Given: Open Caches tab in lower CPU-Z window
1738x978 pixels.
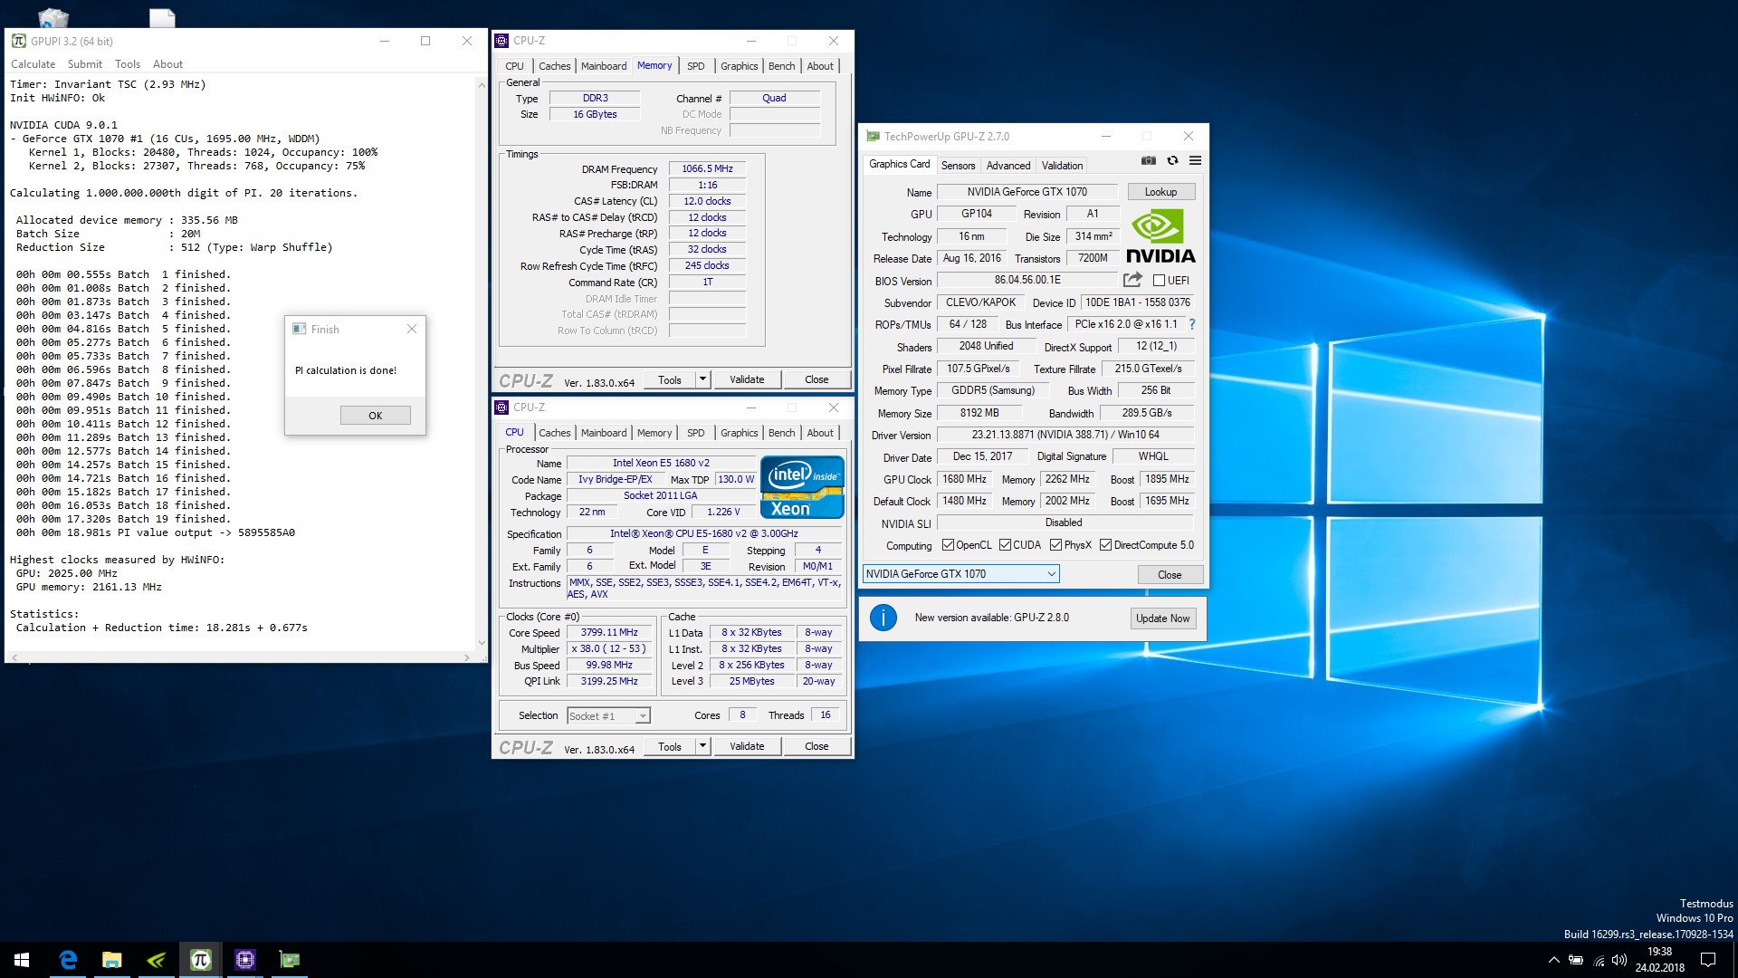Looking at the screenshot, I should tap(554, 433).
